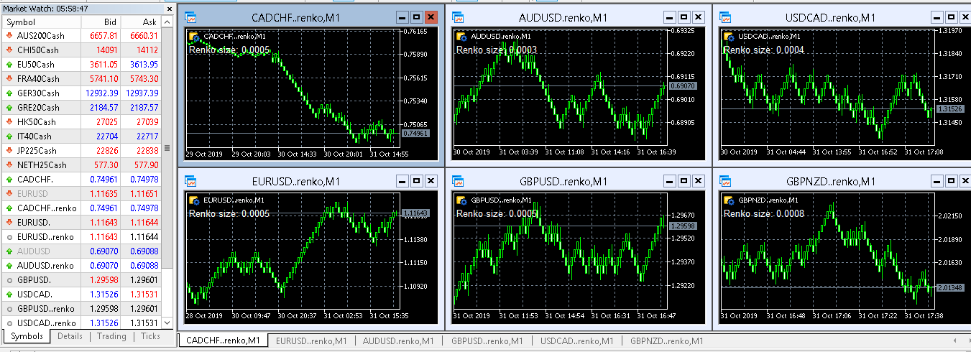Select the CADCHF. row in Market Watch
The image size is (971, 352).
(x=81, y=180)
